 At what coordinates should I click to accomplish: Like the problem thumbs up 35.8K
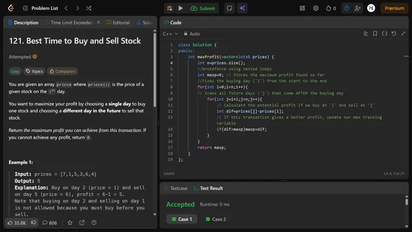tap(16, 223)
